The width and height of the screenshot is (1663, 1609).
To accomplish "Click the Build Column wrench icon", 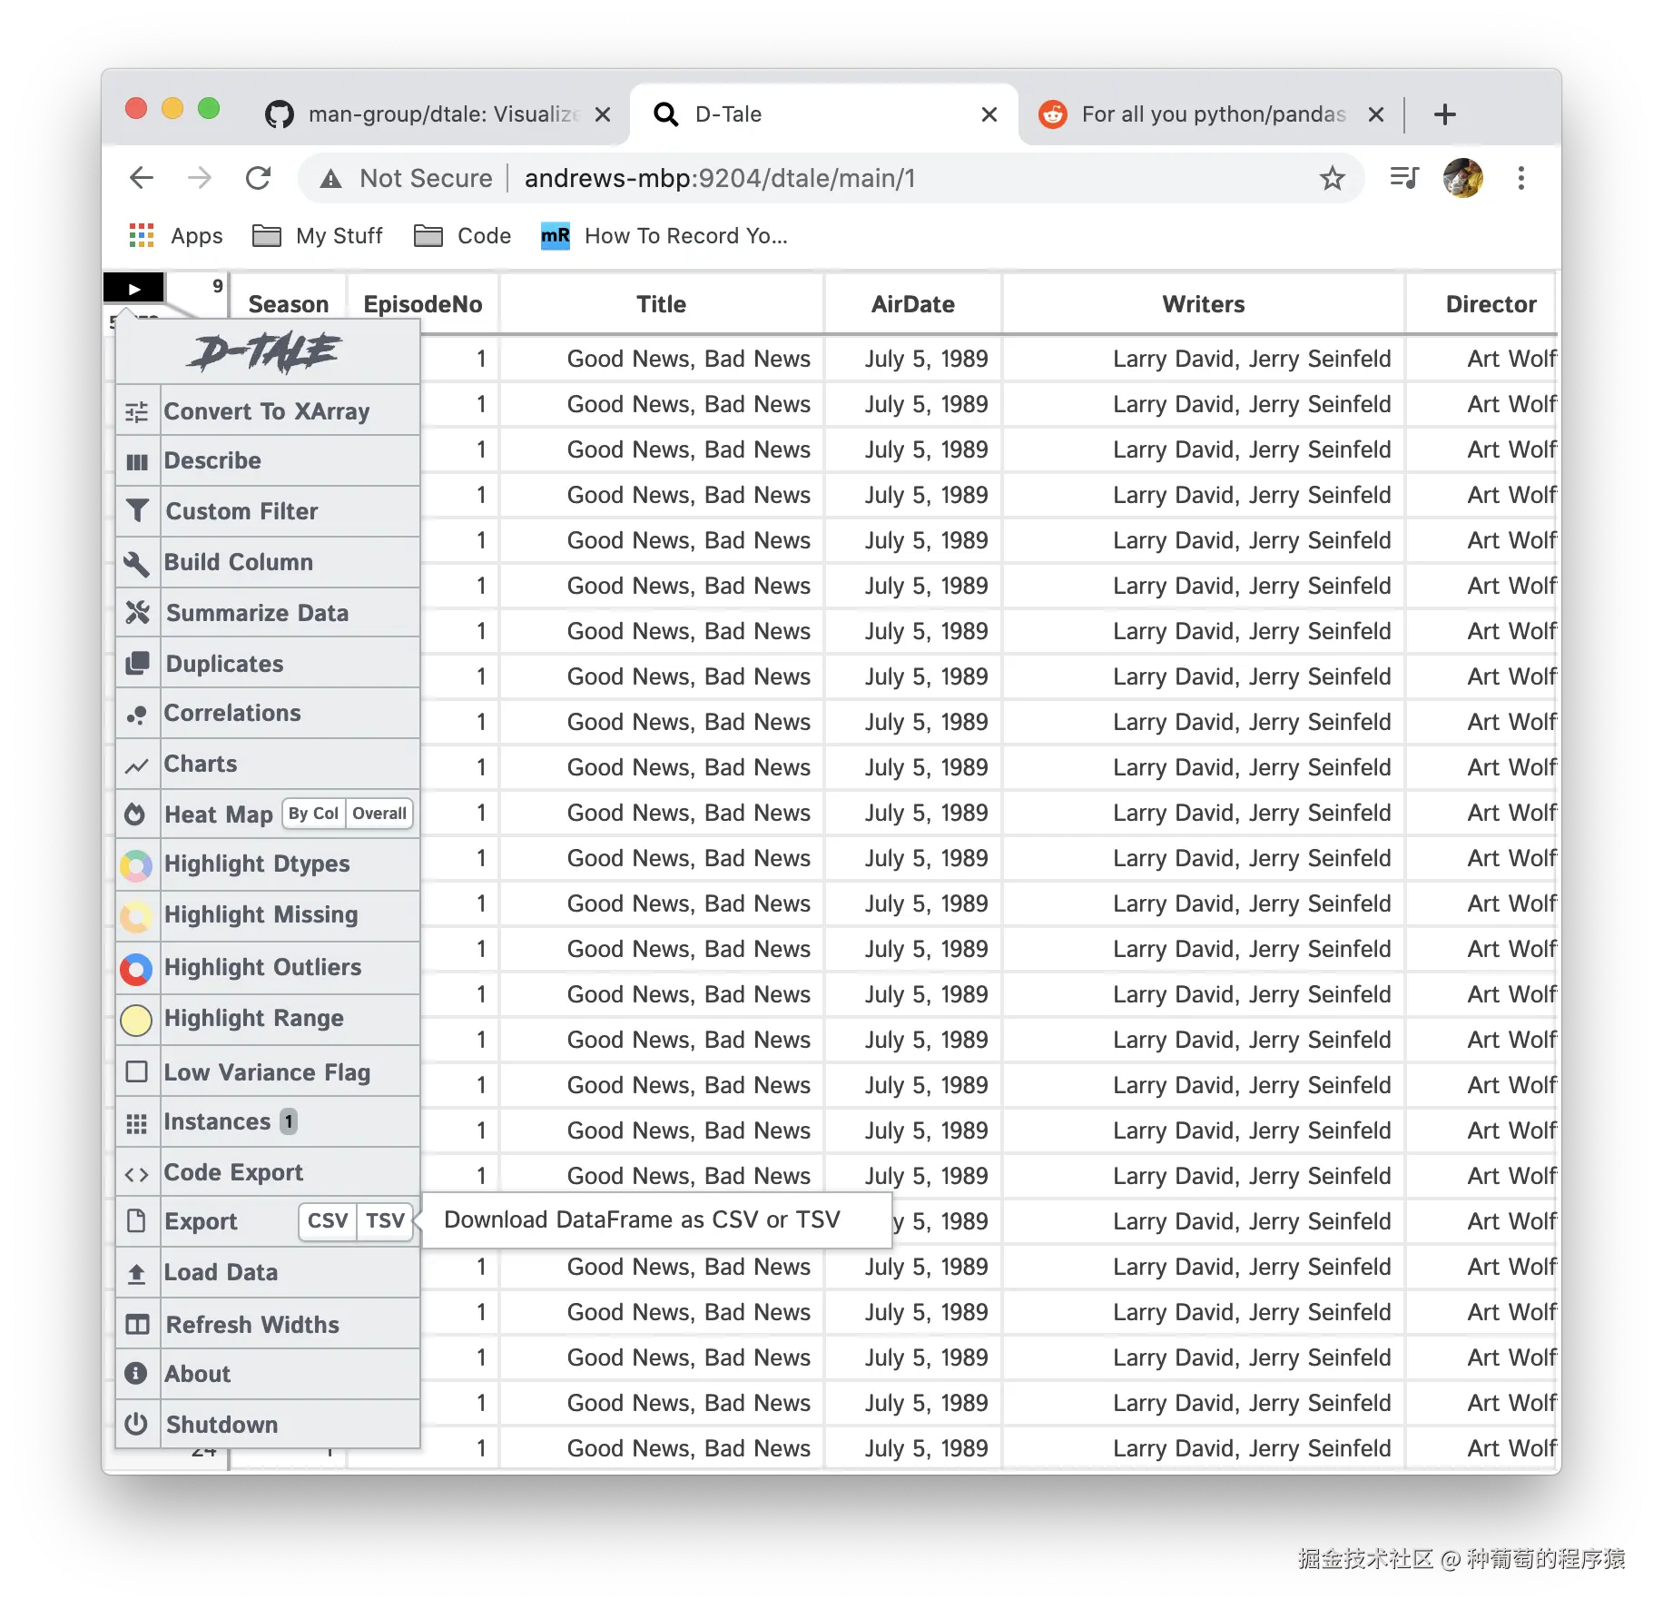I will click(x=136, y=563).
